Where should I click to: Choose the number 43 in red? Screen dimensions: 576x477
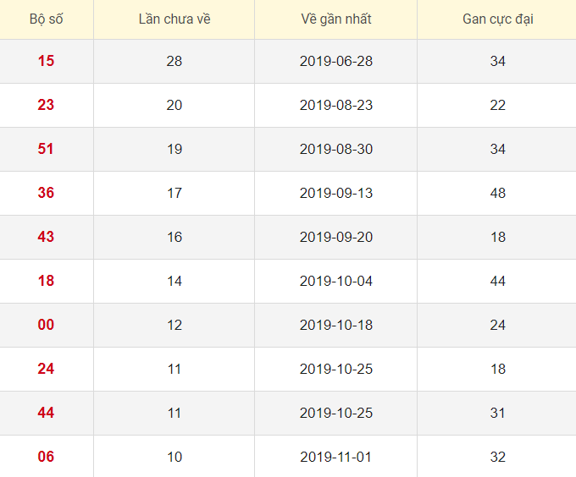click(46, 237)
